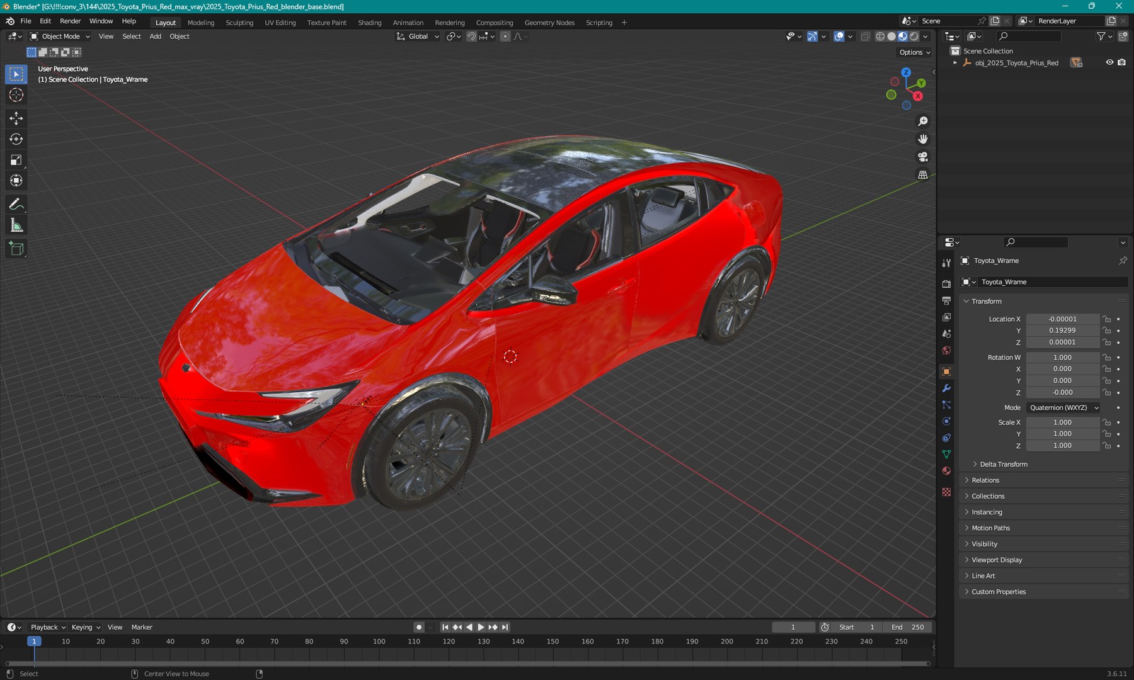
Task: Toggle snapping magnet in header
Action: pyautogui.click(x=471, y=37)
